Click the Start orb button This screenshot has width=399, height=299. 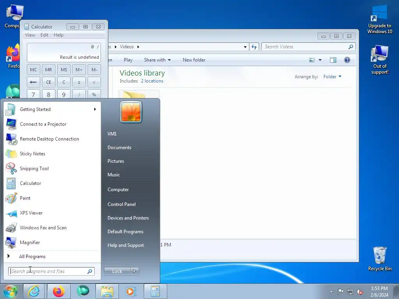pyautogui.click(x=10, y=291)
